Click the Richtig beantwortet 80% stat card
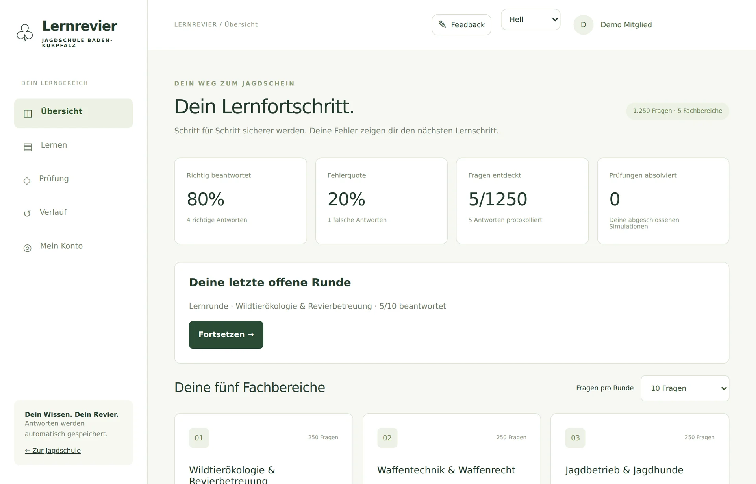The image size is (756, 484). pyautogui.click(x=241, y=201)
